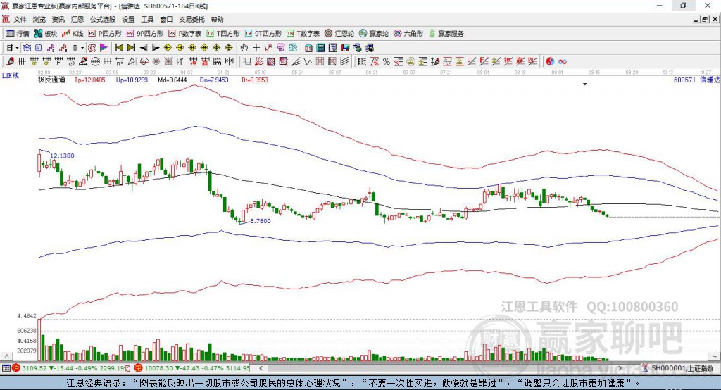Click the 12.1300 high price label

[x=62, y=156]
